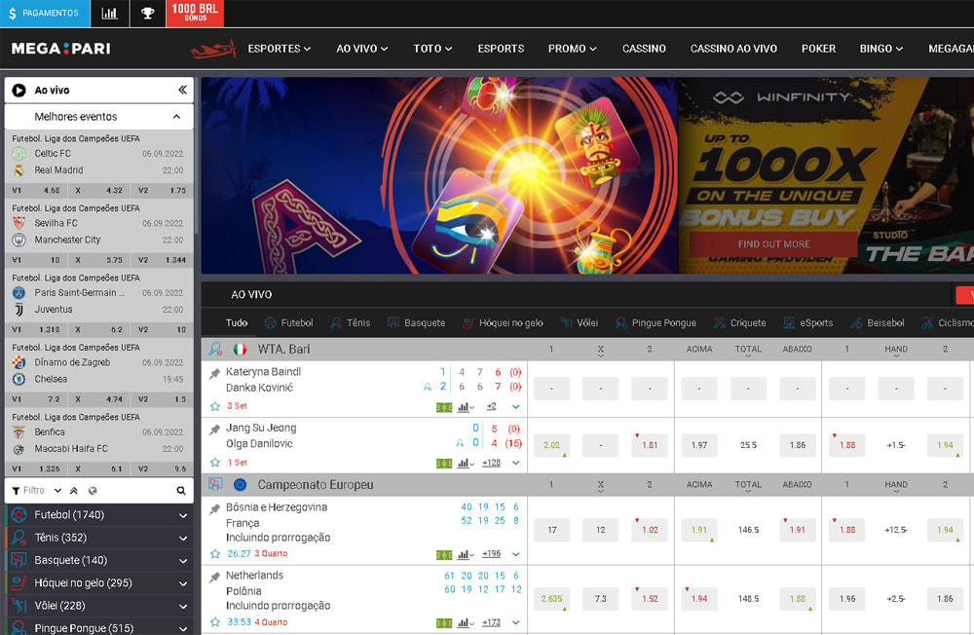Click FIND OUT MORE on the Winfinity banner
This screenshot has height=635, width=974.
(x=774, y=244)
